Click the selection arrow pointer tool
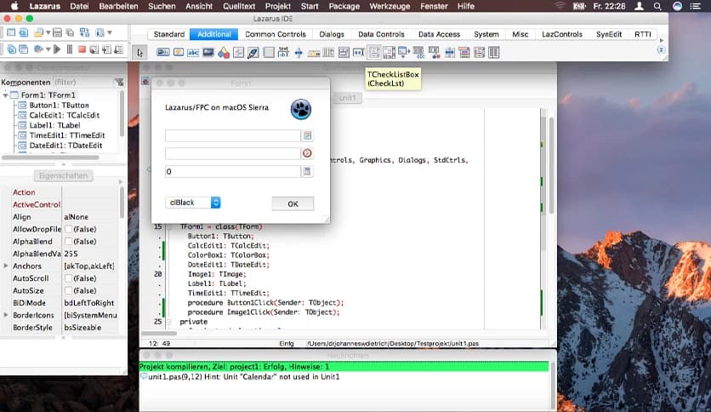711x412 pixels. click(140, 53)
